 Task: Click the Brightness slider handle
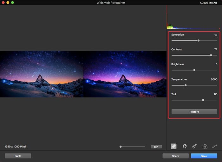[x=194, y=70]
